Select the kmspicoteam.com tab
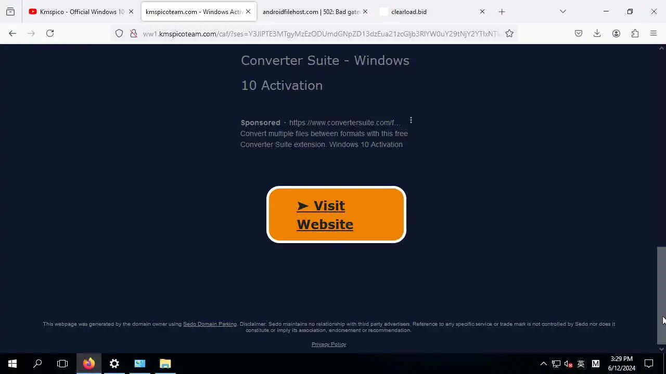The image size is (666, 374). pyautogui.click(x=198, y=11)
